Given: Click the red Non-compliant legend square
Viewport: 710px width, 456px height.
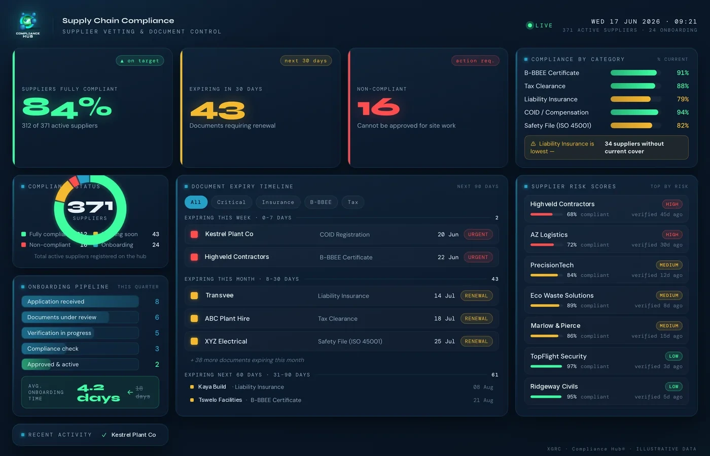Looking at the screenshot, I should point(23,245).
